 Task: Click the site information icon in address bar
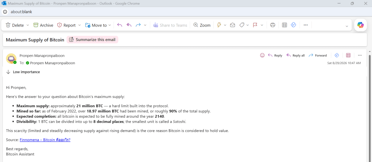pos(5,12)
